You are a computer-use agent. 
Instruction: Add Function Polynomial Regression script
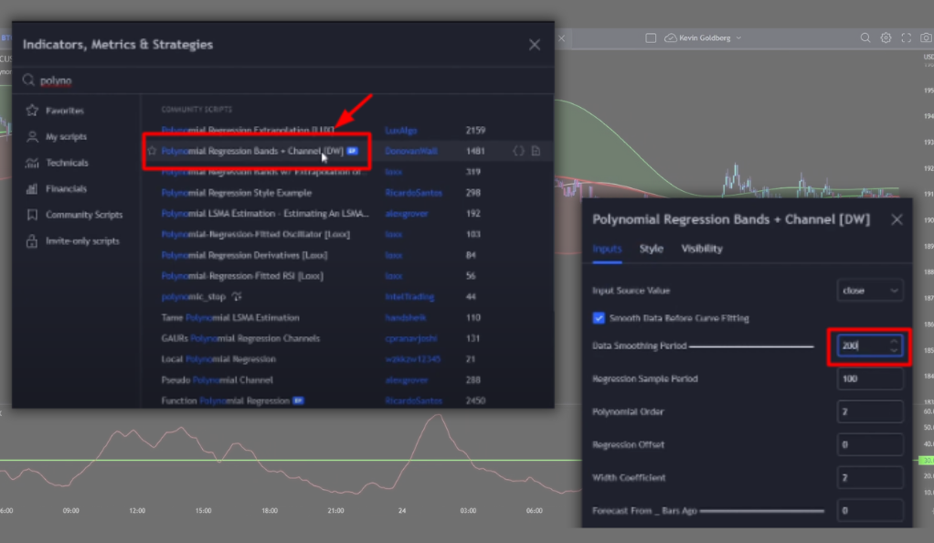pyautogui.click(x=226, y=400)
